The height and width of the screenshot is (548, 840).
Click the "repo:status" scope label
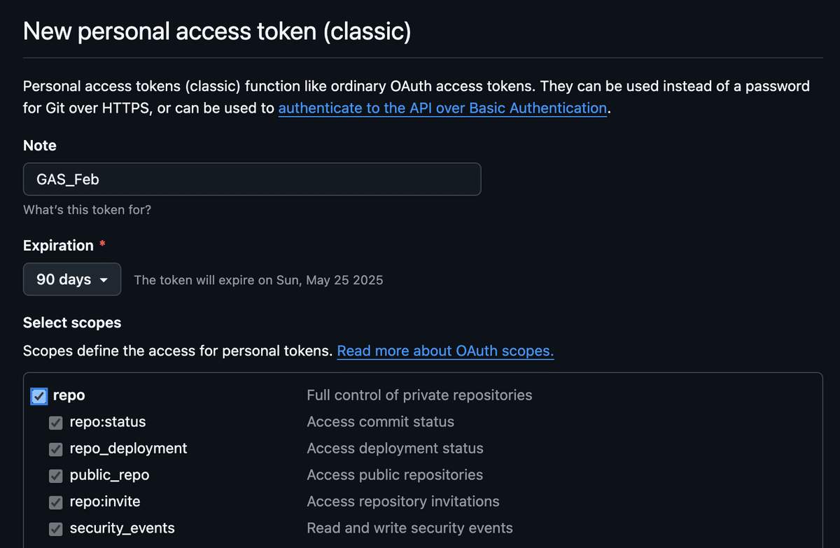click(108, 422)
